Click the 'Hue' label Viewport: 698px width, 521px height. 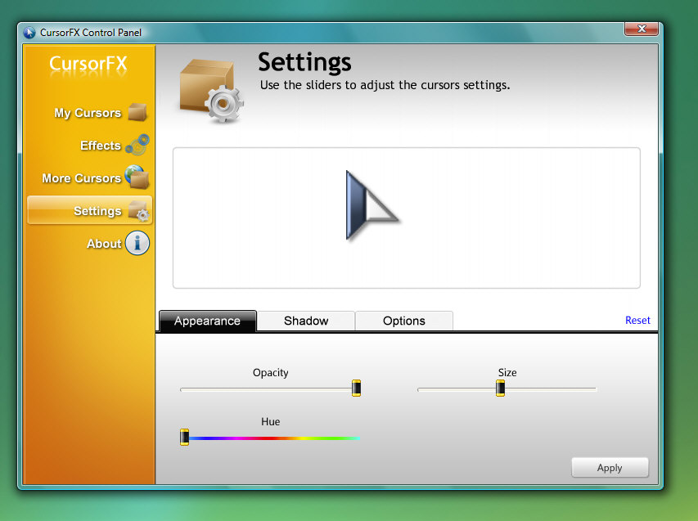click(x=271, y=421)
